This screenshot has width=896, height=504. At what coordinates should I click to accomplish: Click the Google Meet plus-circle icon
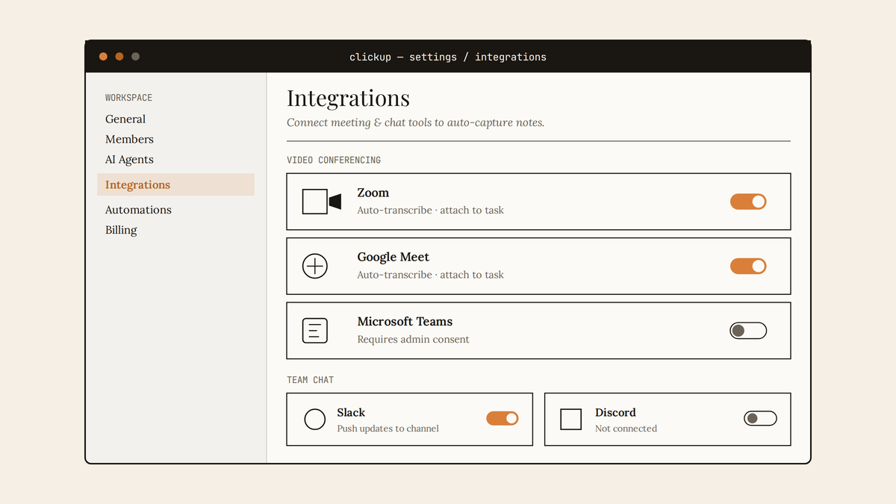315,266
